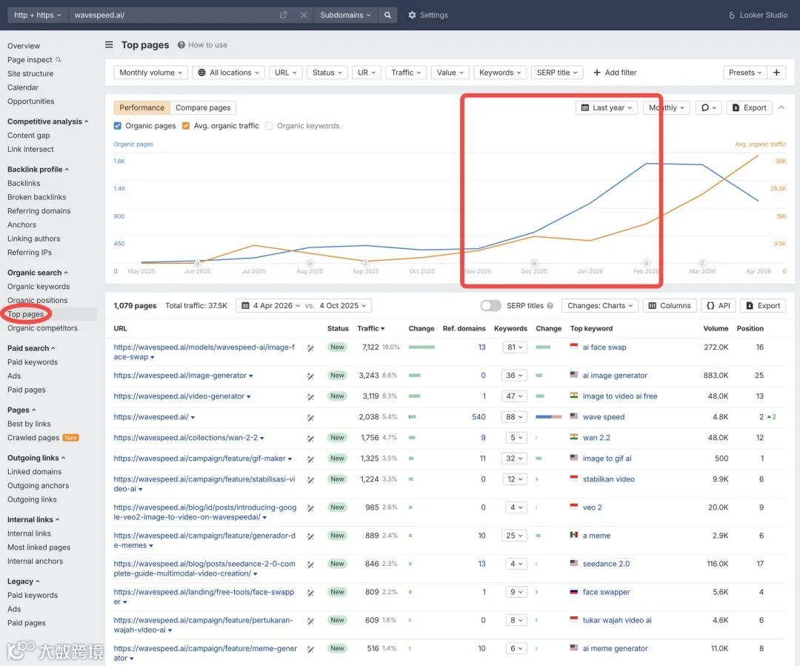Click the traffic change bar for image-face-swap row
Image resolution: width=800 pixels, height=666 pixels.
pyautogui.click(x=421, y=347)
